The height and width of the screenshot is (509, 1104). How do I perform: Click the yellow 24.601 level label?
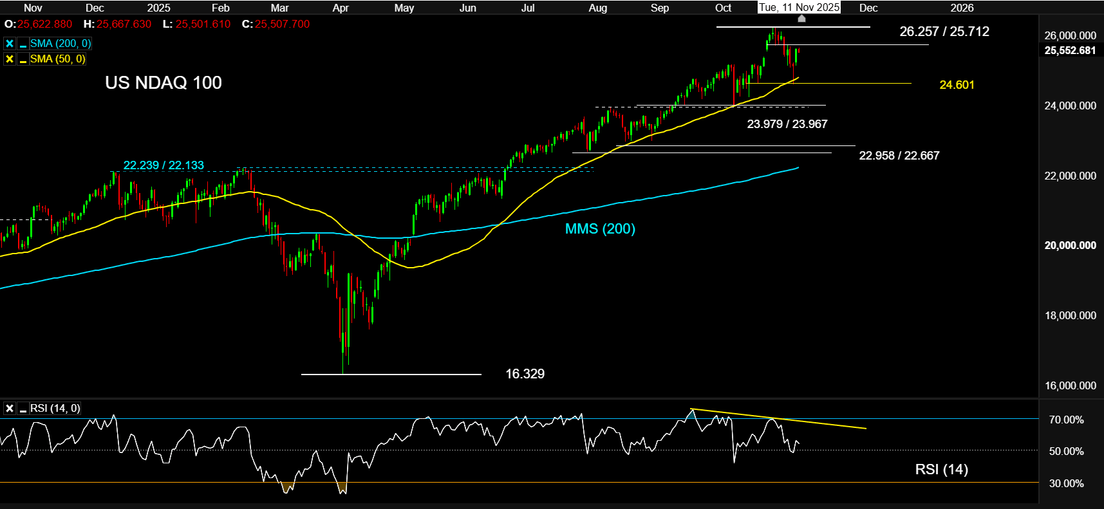[957, 85]
